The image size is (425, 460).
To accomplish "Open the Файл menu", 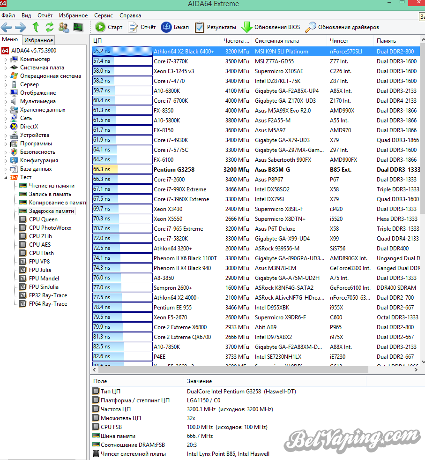I will tap(8, 15).
